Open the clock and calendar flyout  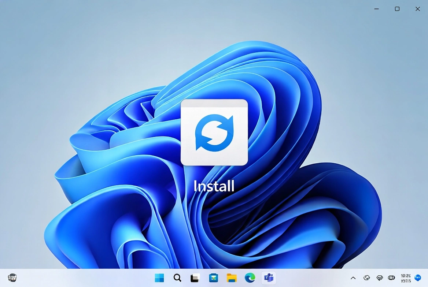[405, 278]
